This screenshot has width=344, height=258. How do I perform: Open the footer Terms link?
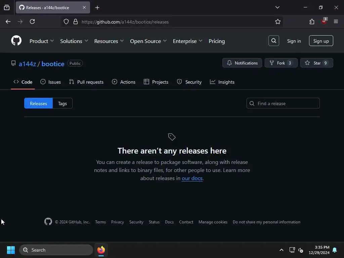(100, 222)
